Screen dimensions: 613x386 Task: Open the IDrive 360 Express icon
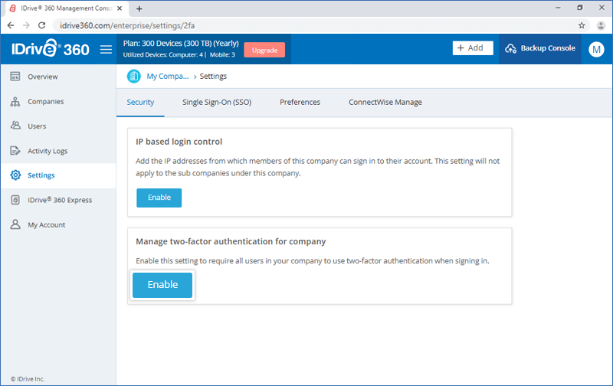[15, 200]
